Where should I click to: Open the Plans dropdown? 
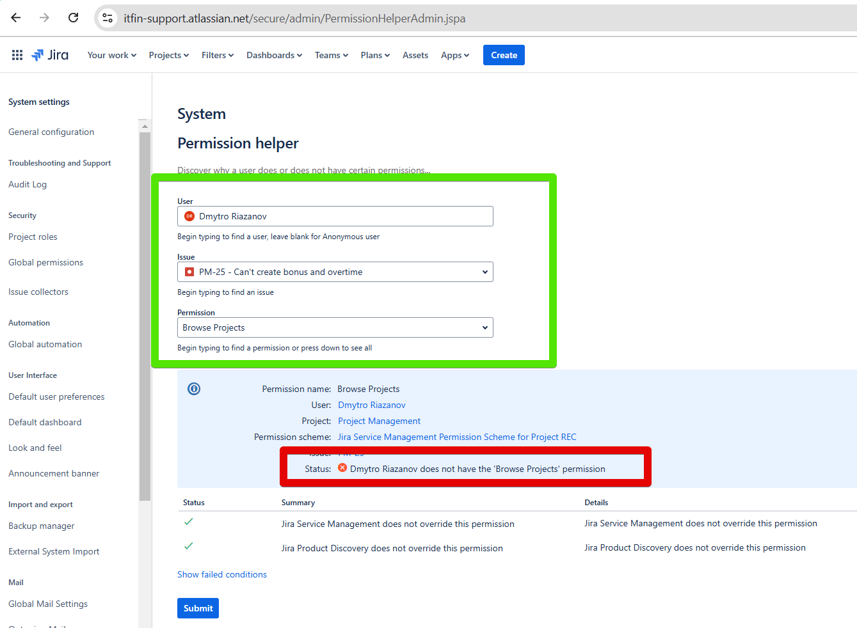(x=375, y=55)
